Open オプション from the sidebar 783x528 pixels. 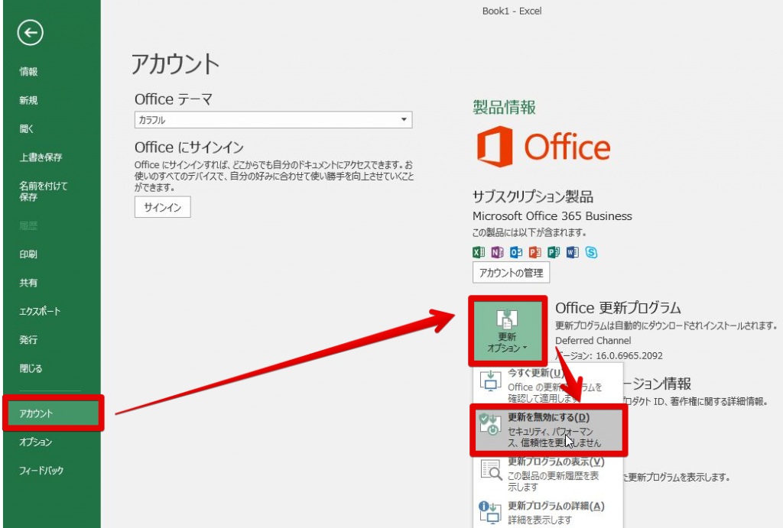(x=35, y=442)
